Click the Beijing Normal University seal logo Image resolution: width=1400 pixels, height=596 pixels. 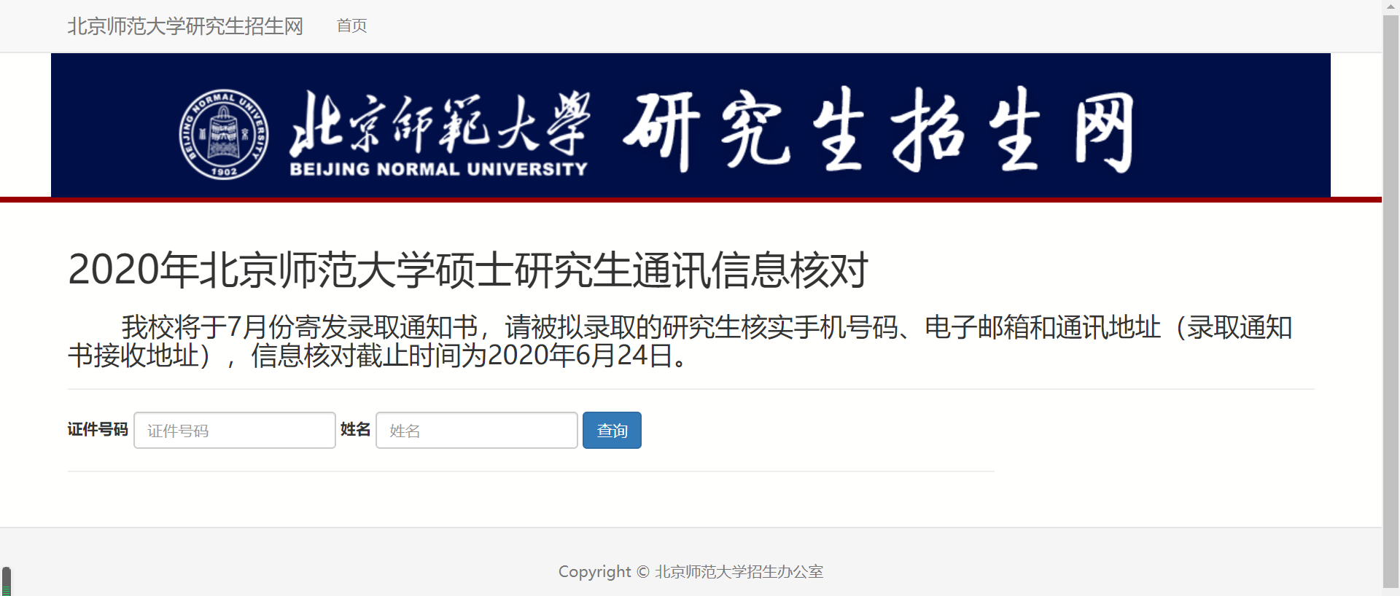pos(224,135)
